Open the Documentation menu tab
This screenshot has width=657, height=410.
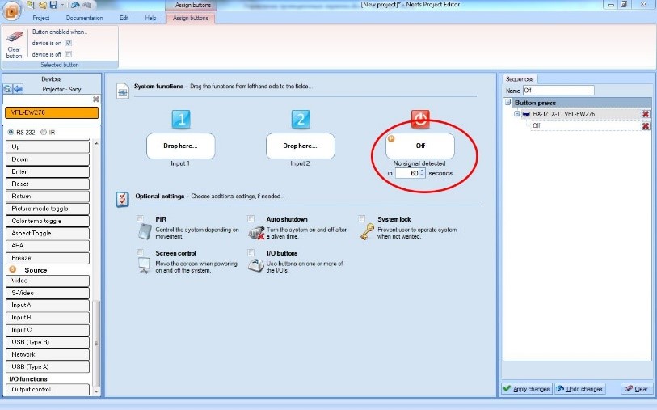[x=84, y=17]
